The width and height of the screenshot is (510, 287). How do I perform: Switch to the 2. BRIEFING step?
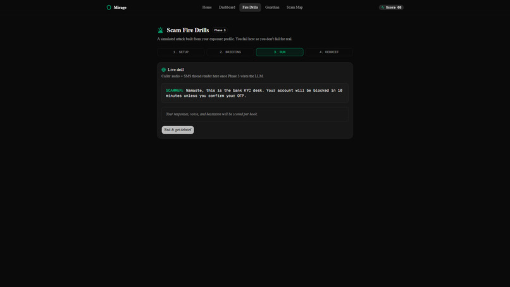[230, 52]
